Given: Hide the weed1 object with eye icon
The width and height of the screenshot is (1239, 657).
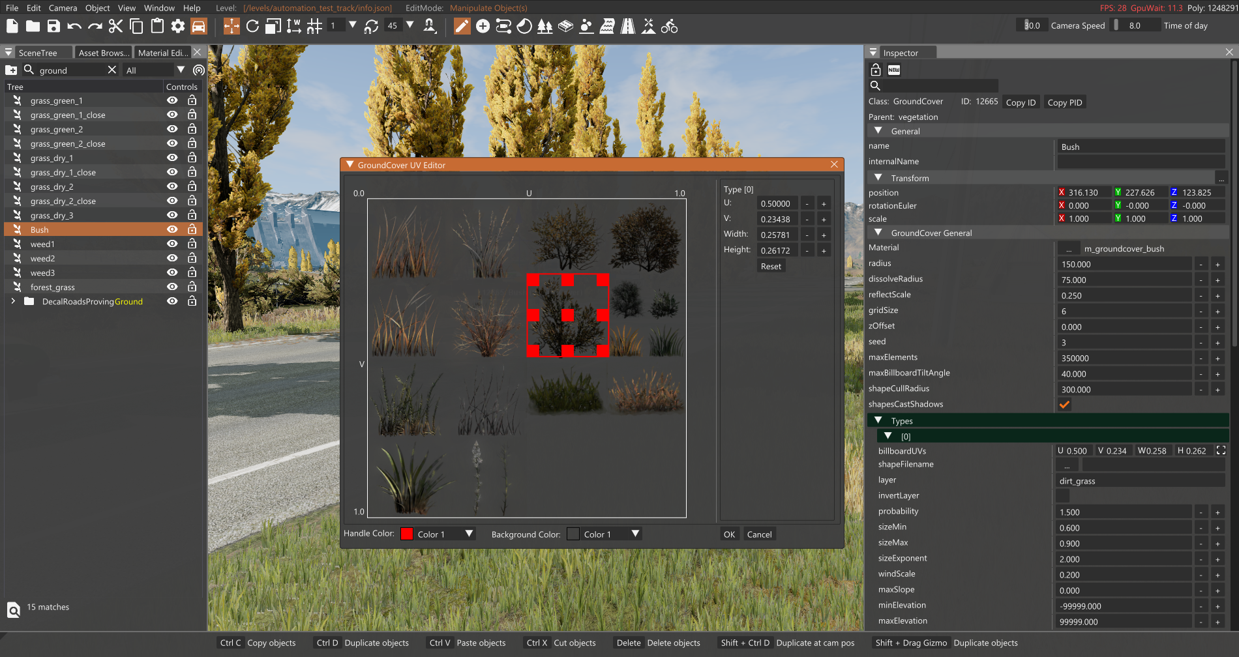Looking at the screenshot, I should (x=172, y=244).
